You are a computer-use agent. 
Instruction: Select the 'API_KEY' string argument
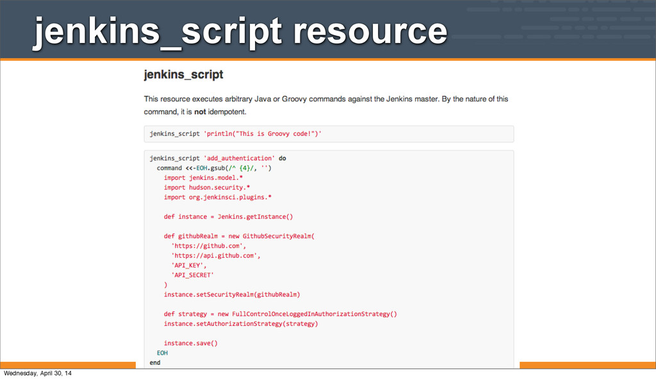tap(188, 265)
